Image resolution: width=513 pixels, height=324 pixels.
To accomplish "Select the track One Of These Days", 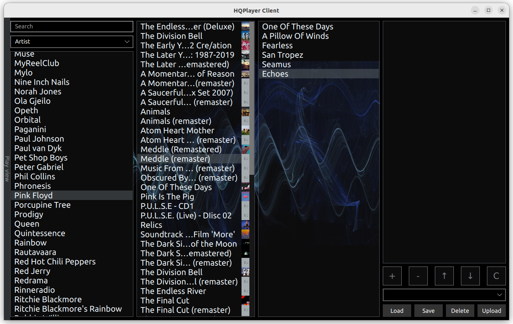I will 298,27.
